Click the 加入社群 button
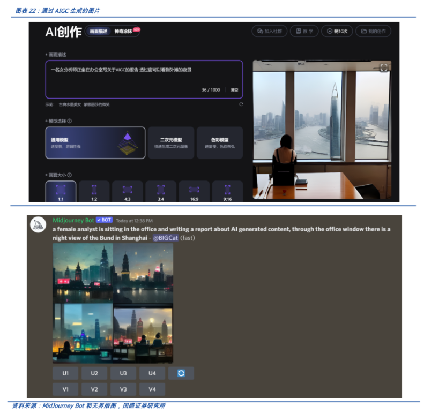This screenshot has width=431, height=414. point(269,31)
